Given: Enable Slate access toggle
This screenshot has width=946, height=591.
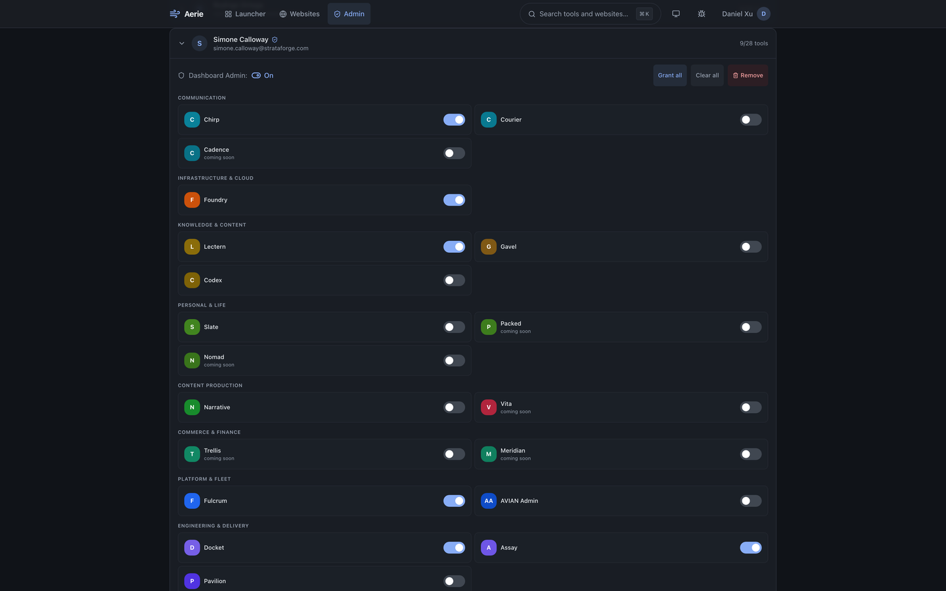Looking at the screenshot, I should pos(454,327).
